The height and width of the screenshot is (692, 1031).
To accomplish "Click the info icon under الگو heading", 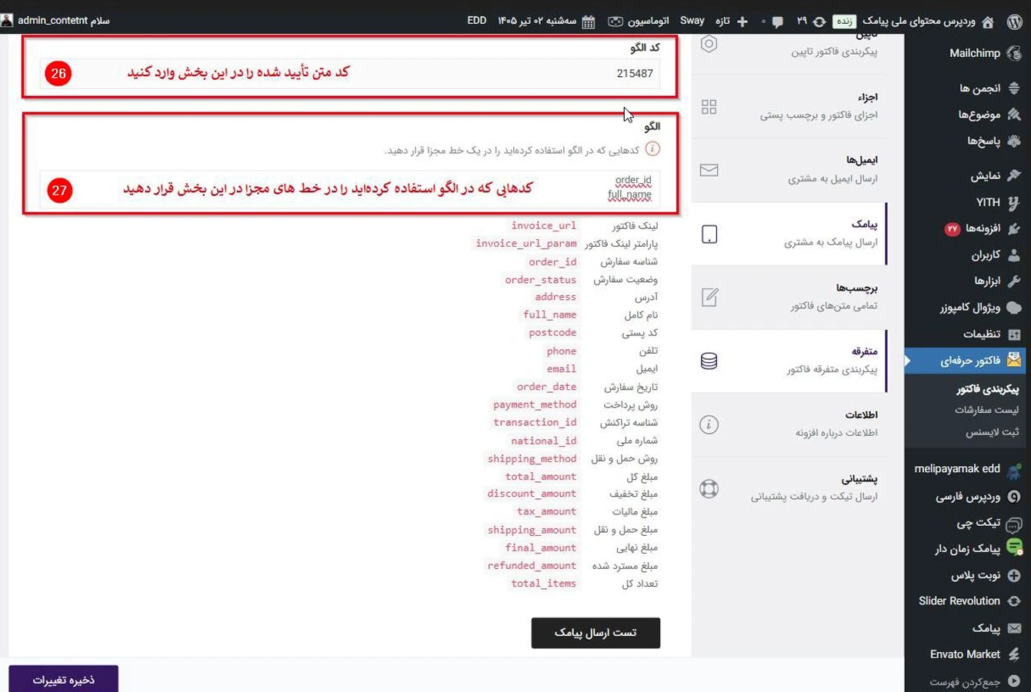I will point(652,149).
